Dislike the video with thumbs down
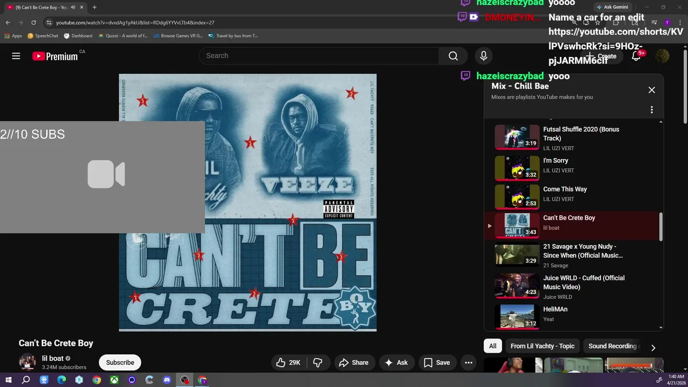This screenshot has height=387, width=688. pos(318,363)
